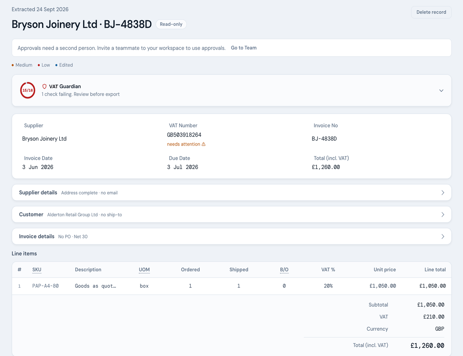Expand the Customer section
Screen dimensions: 463x356
pos(232,214)
